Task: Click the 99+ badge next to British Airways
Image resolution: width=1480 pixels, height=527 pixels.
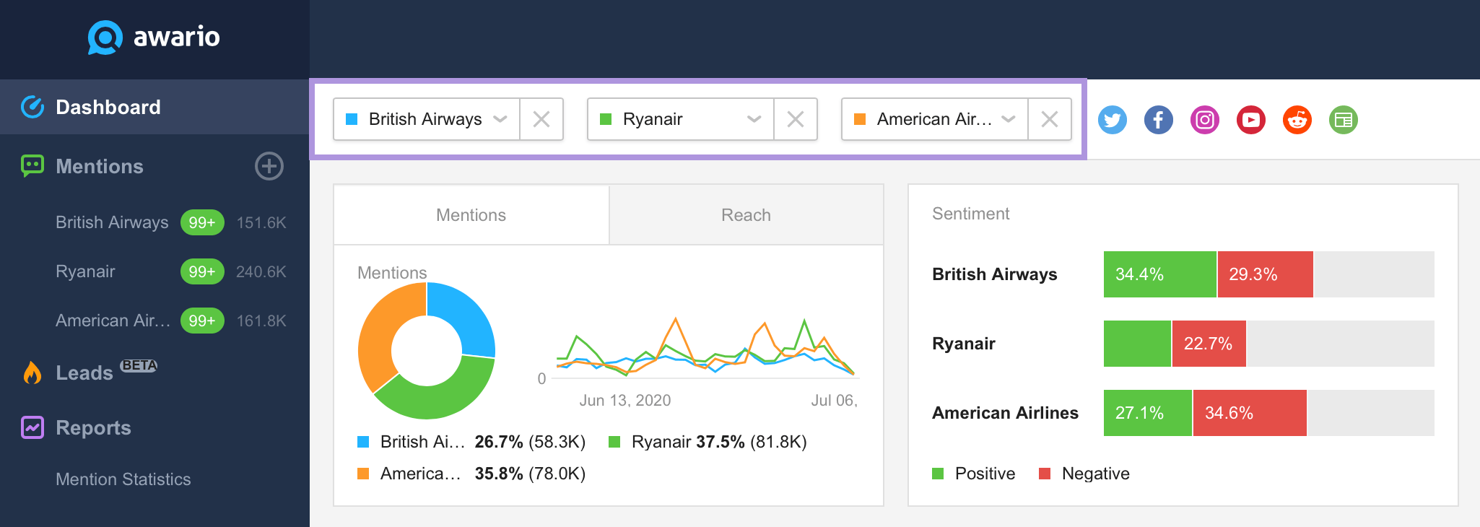Action: point(202,222)
